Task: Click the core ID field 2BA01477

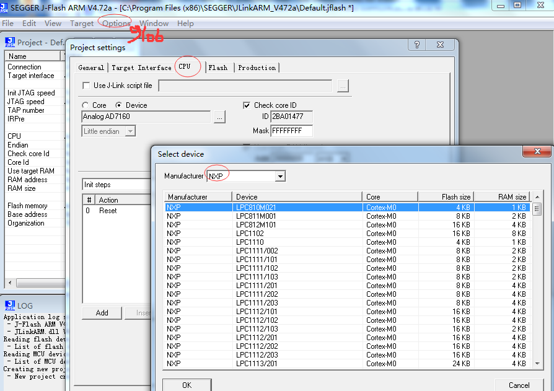Action: (291, 116)
